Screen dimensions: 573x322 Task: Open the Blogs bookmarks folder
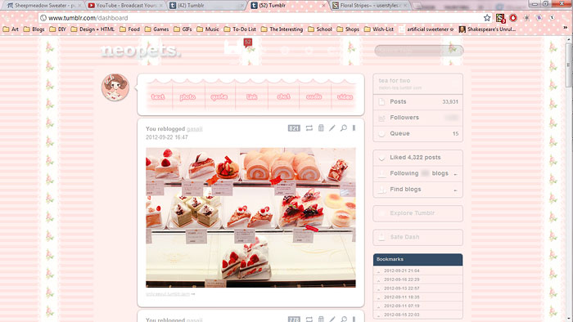pyautogui.click(x=34, y=29)
